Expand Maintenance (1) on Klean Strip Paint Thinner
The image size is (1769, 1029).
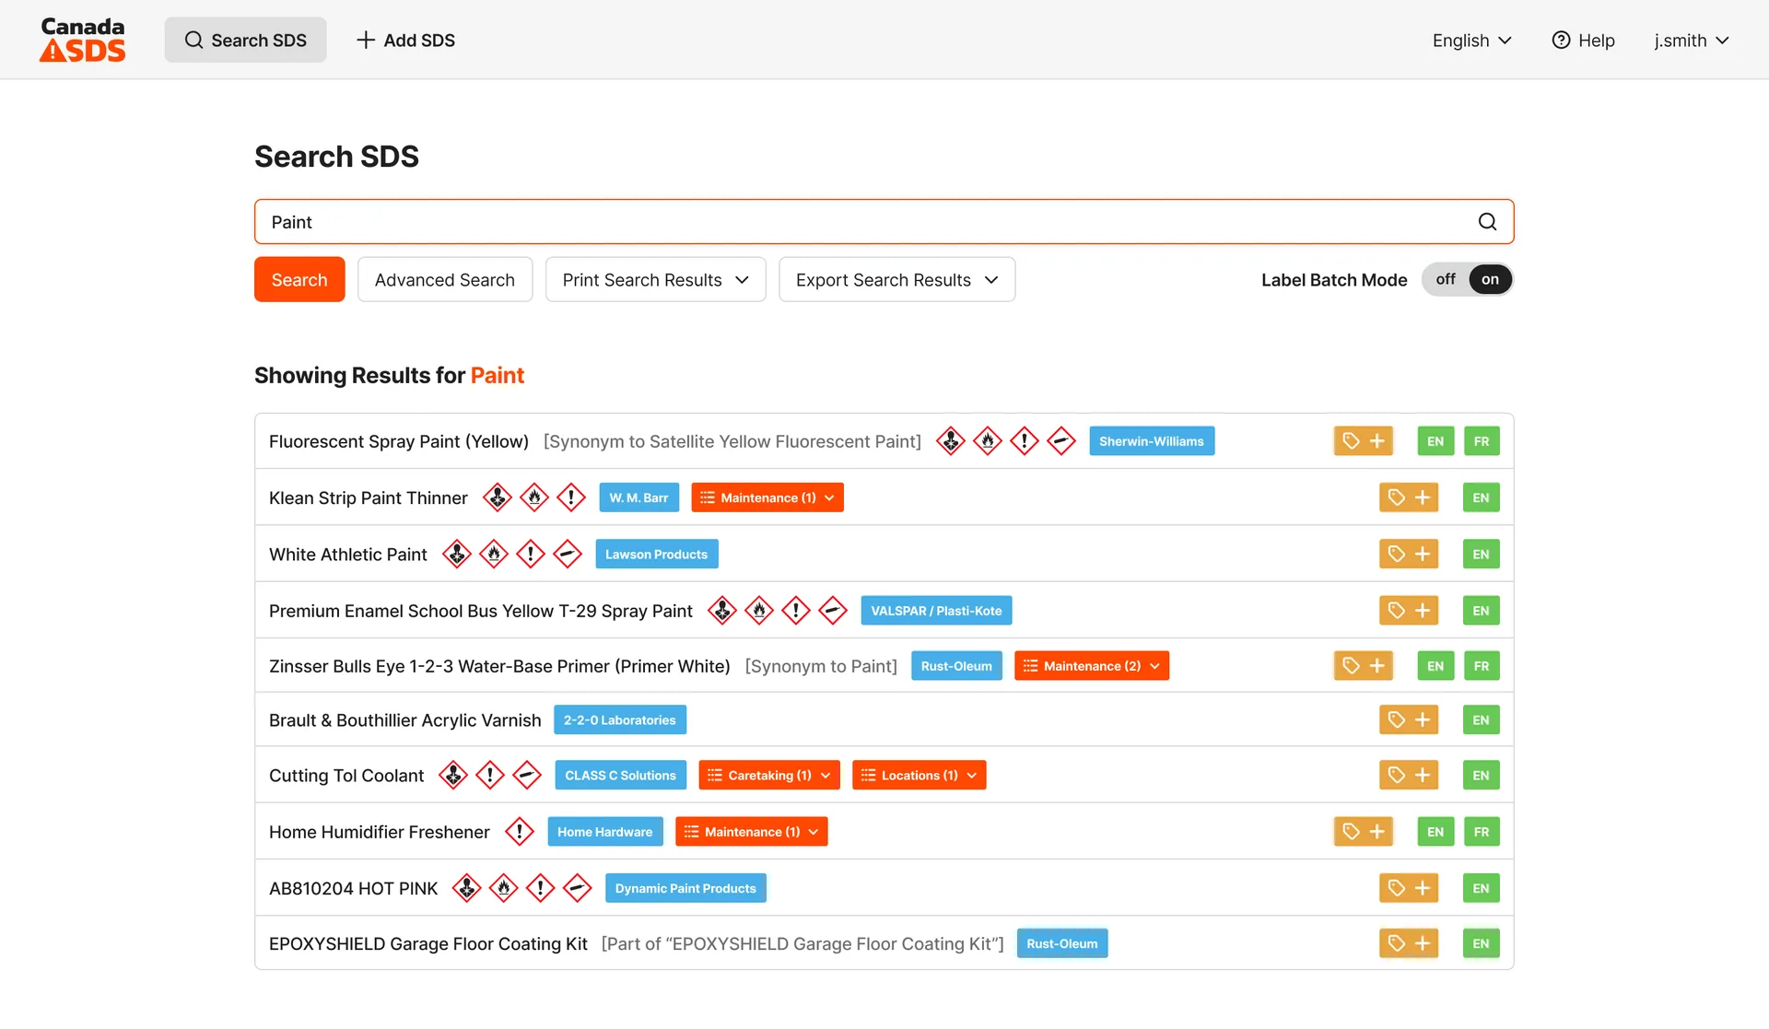point(767,497)
